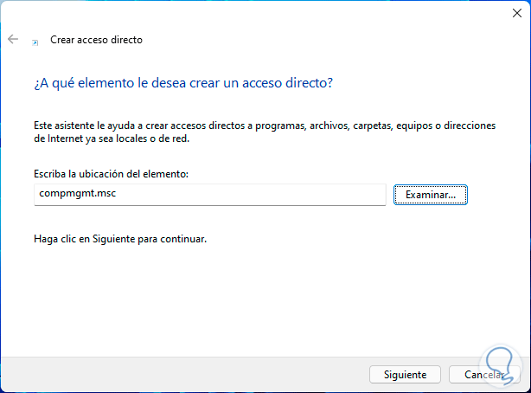
Task: Focus the element location input field
Action: (x=259, y=195)
